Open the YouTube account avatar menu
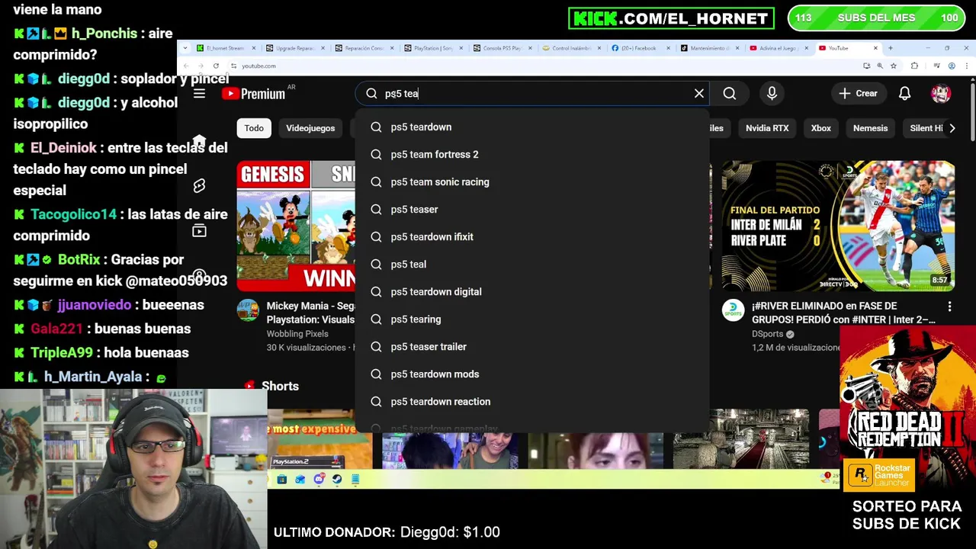 point(940,94)
